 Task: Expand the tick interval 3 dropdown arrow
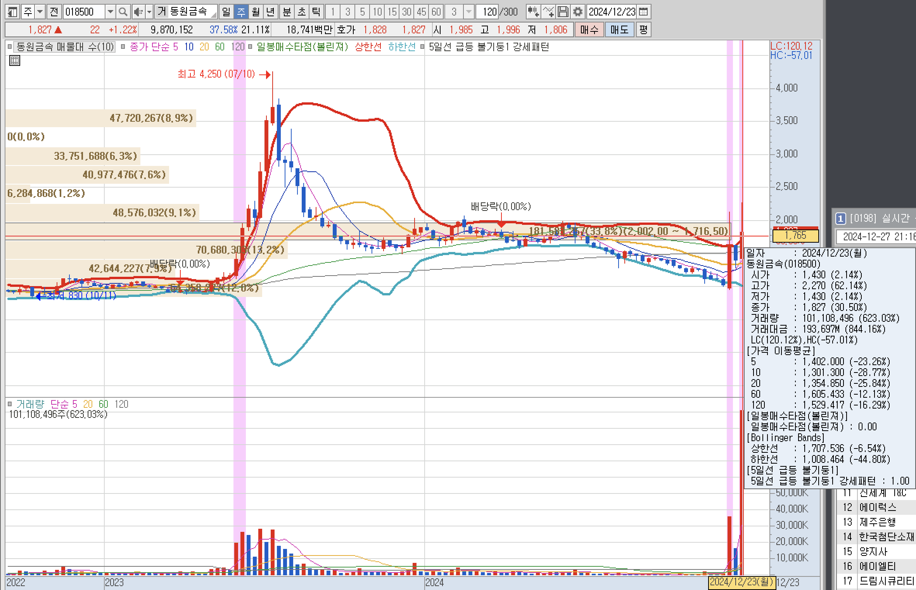click(x=469, y=12)
